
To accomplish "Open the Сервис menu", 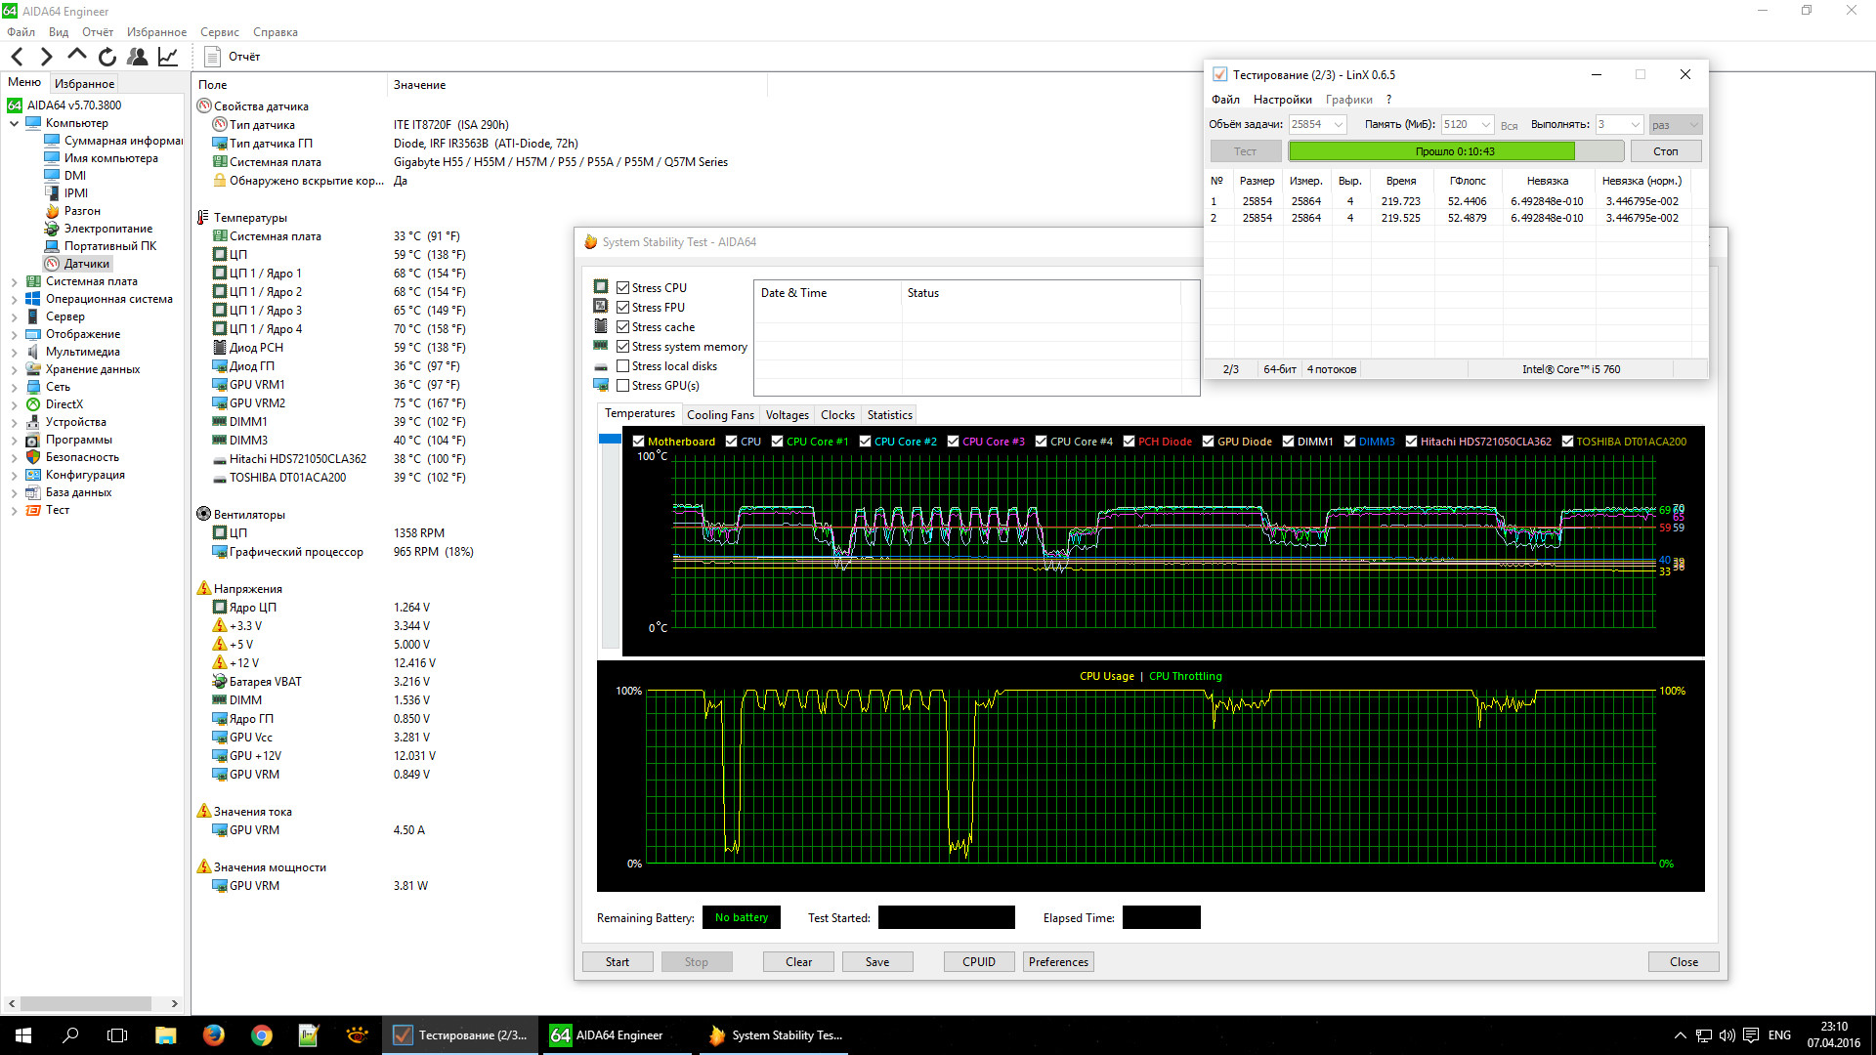I will click(x=219, y=32).
